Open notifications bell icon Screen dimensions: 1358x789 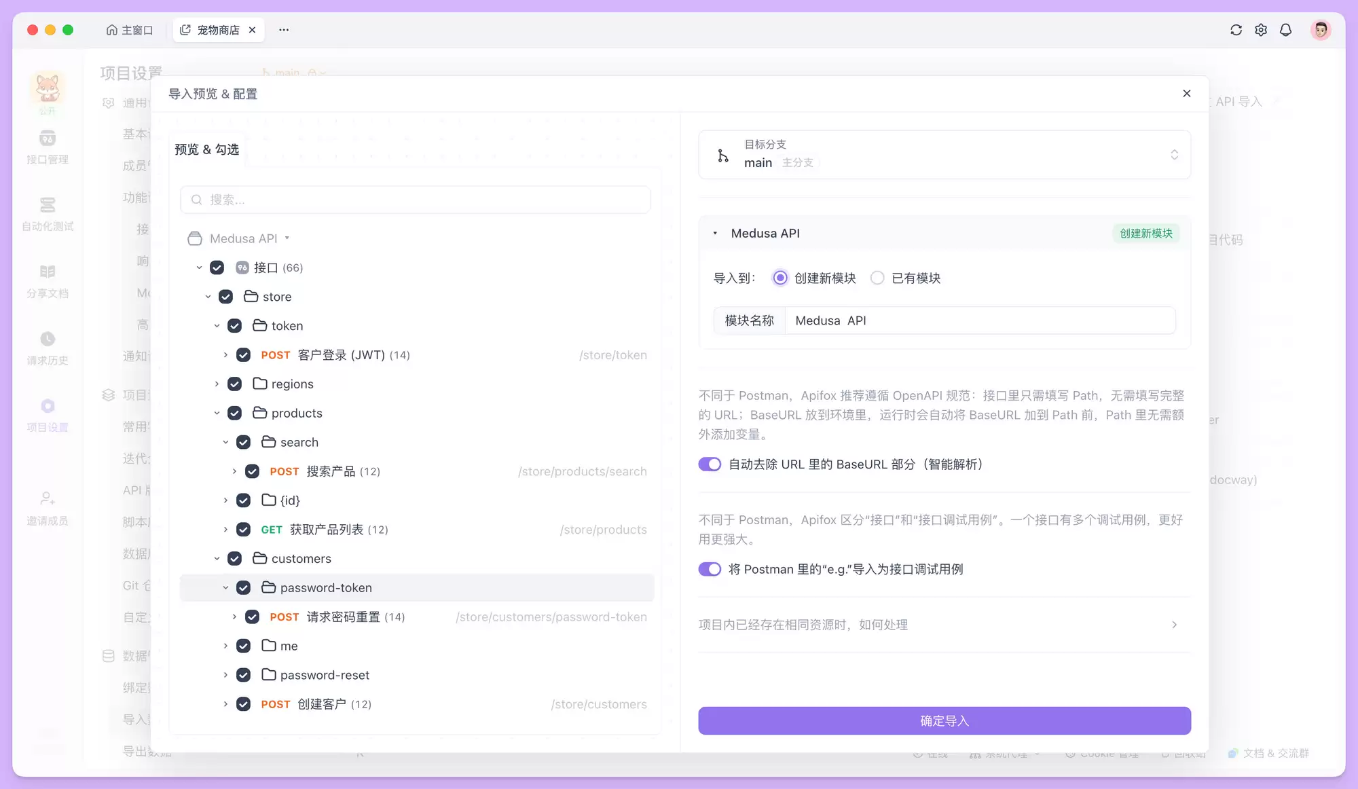1285,30
